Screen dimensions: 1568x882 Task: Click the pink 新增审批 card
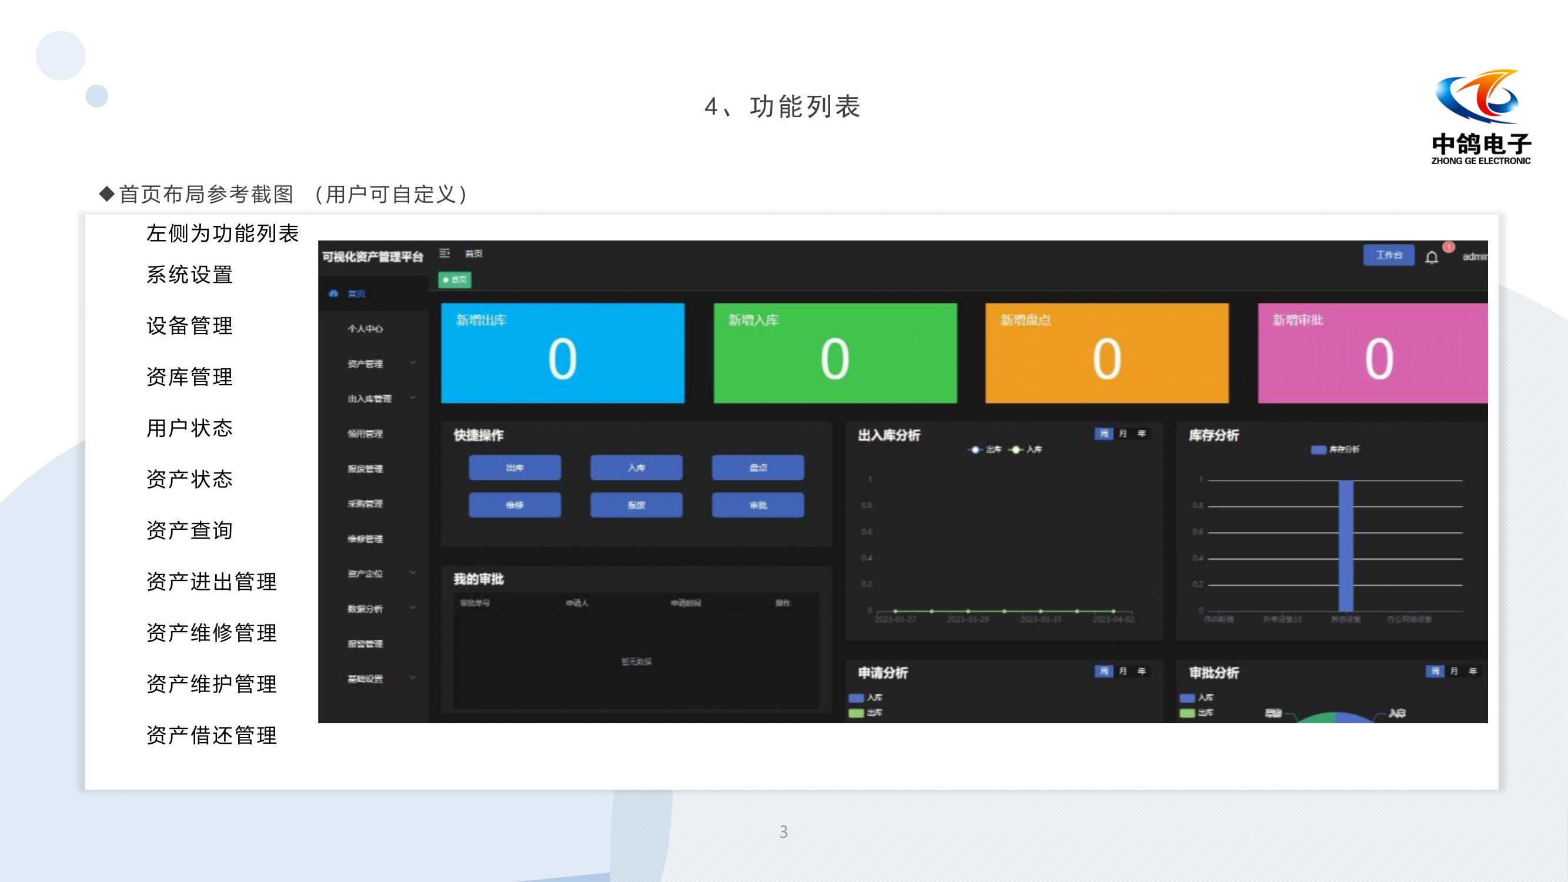[x=1373, y=353]
